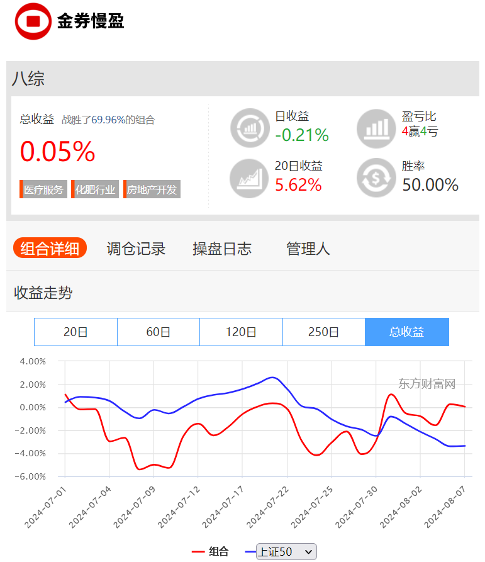Expand the 八综 portfolio header
The width and height of the screenshot is (485, 562).
tap(28, 79)
